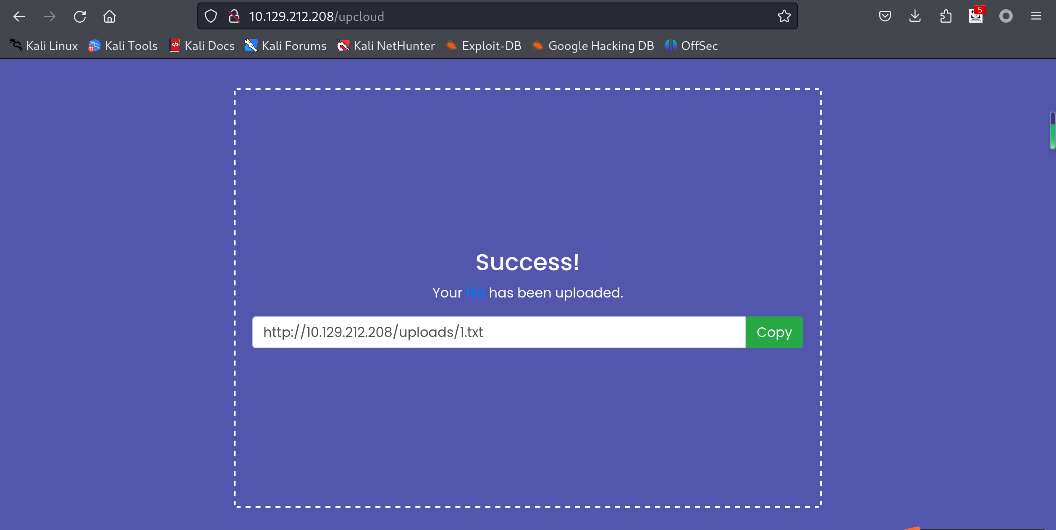Open the Kali Tools bookmark
This screenshot has width=1056, height=530.
pyautogui.click(x=123, y=46)
